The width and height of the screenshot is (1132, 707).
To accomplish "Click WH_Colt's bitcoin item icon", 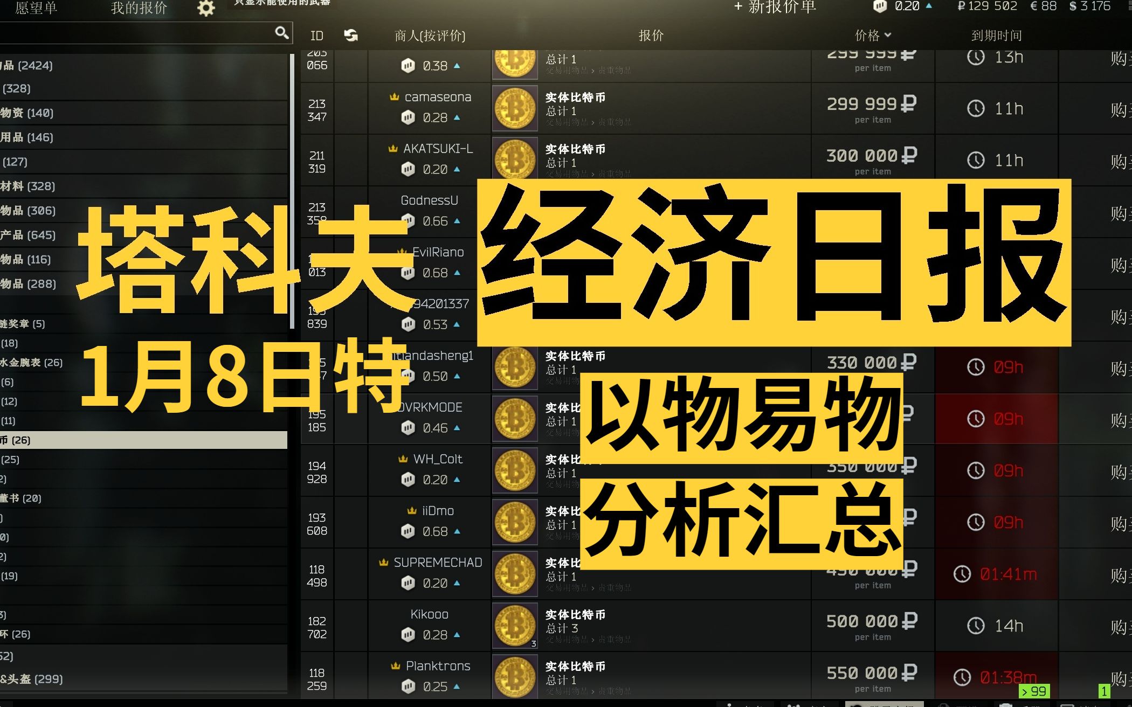I will click(515, 470).
